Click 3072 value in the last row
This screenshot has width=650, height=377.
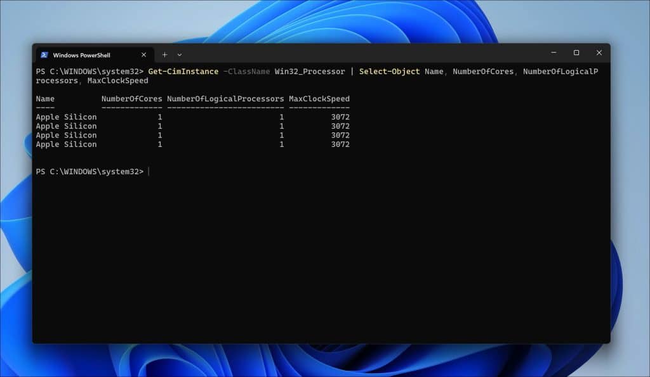pyautogui.click(x=340, y=144)
